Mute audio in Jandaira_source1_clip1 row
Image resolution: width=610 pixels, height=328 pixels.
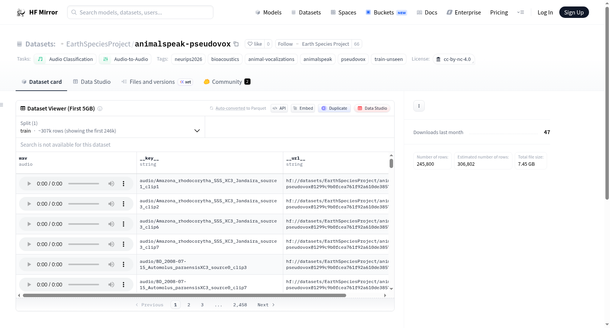(x=111, y=184)
